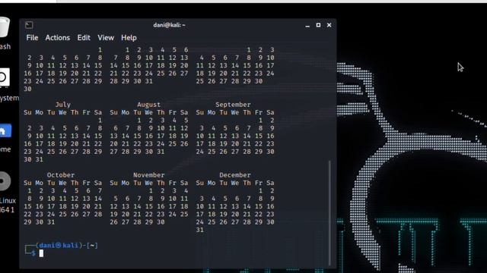Click 'Fr' header under November
The width and height of the screenshot is (487, 273).
coord(173,183)
